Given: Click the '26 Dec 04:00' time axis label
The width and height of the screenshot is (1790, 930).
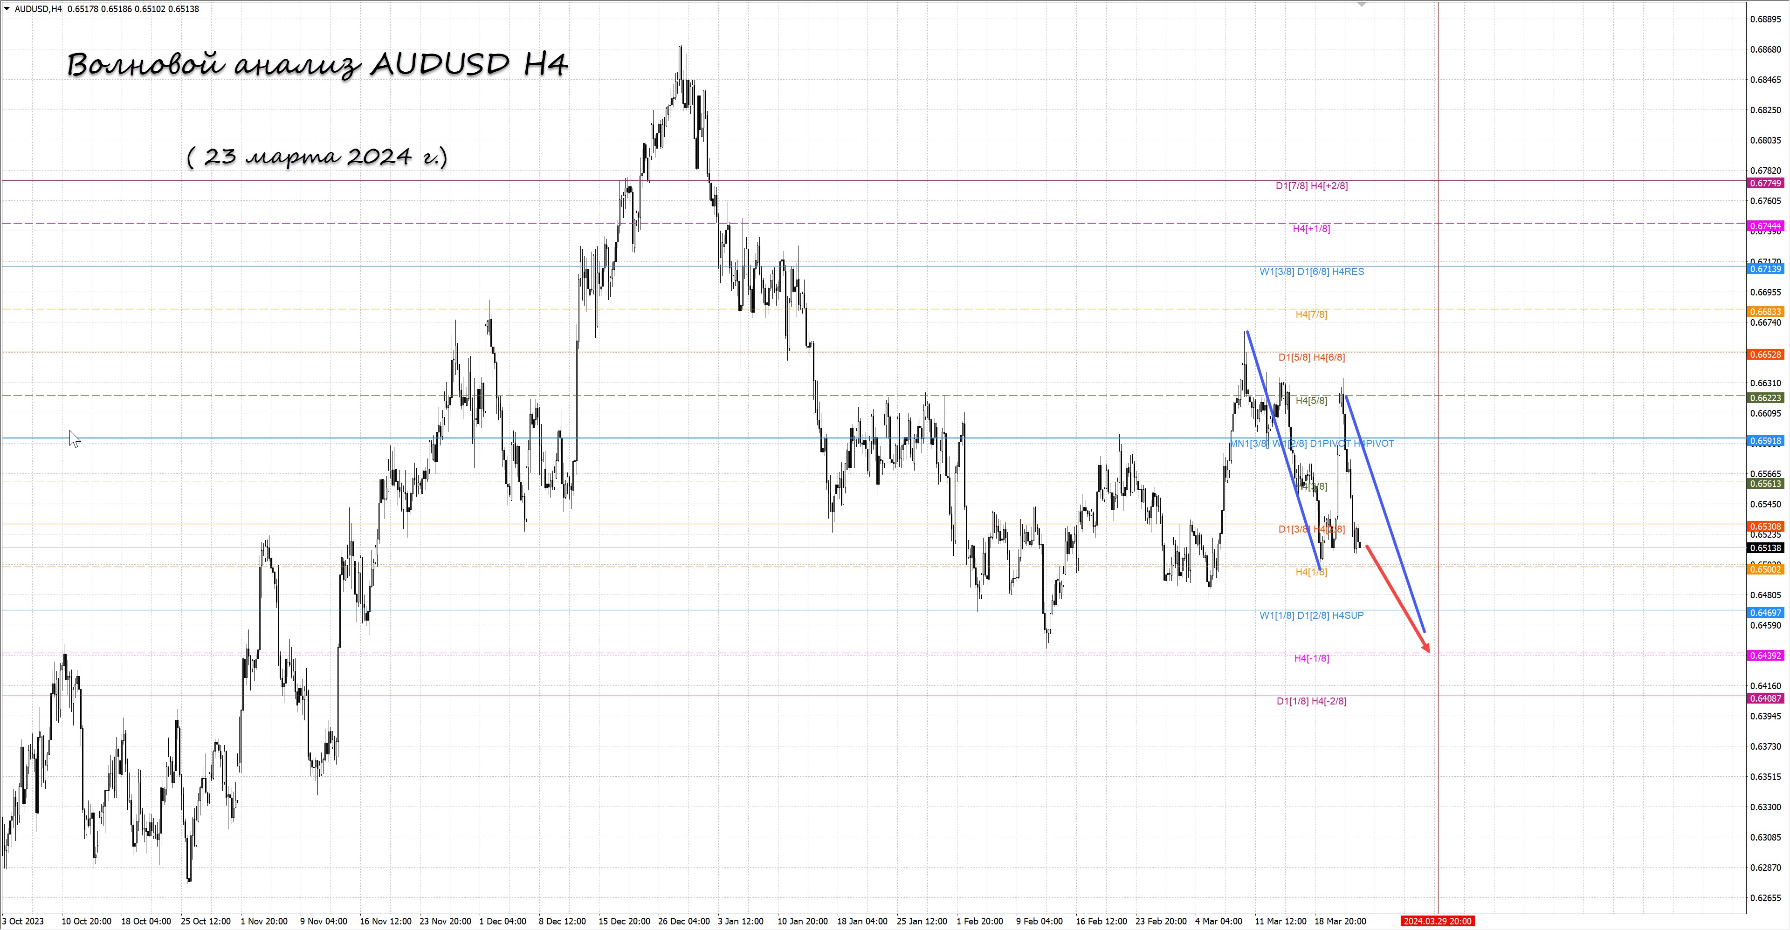Looking at the screenshot, I should point(684,922).
